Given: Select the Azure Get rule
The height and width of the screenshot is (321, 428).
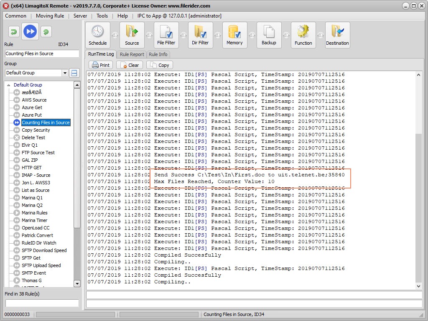Looking at the screenshot, I should pyautogui.click(x=32, y=107).
